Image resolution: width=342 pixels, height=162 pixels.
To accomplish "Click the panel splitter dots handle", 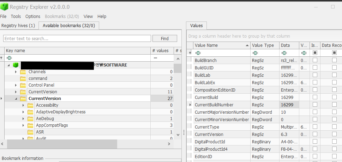I will pos(184,132).
